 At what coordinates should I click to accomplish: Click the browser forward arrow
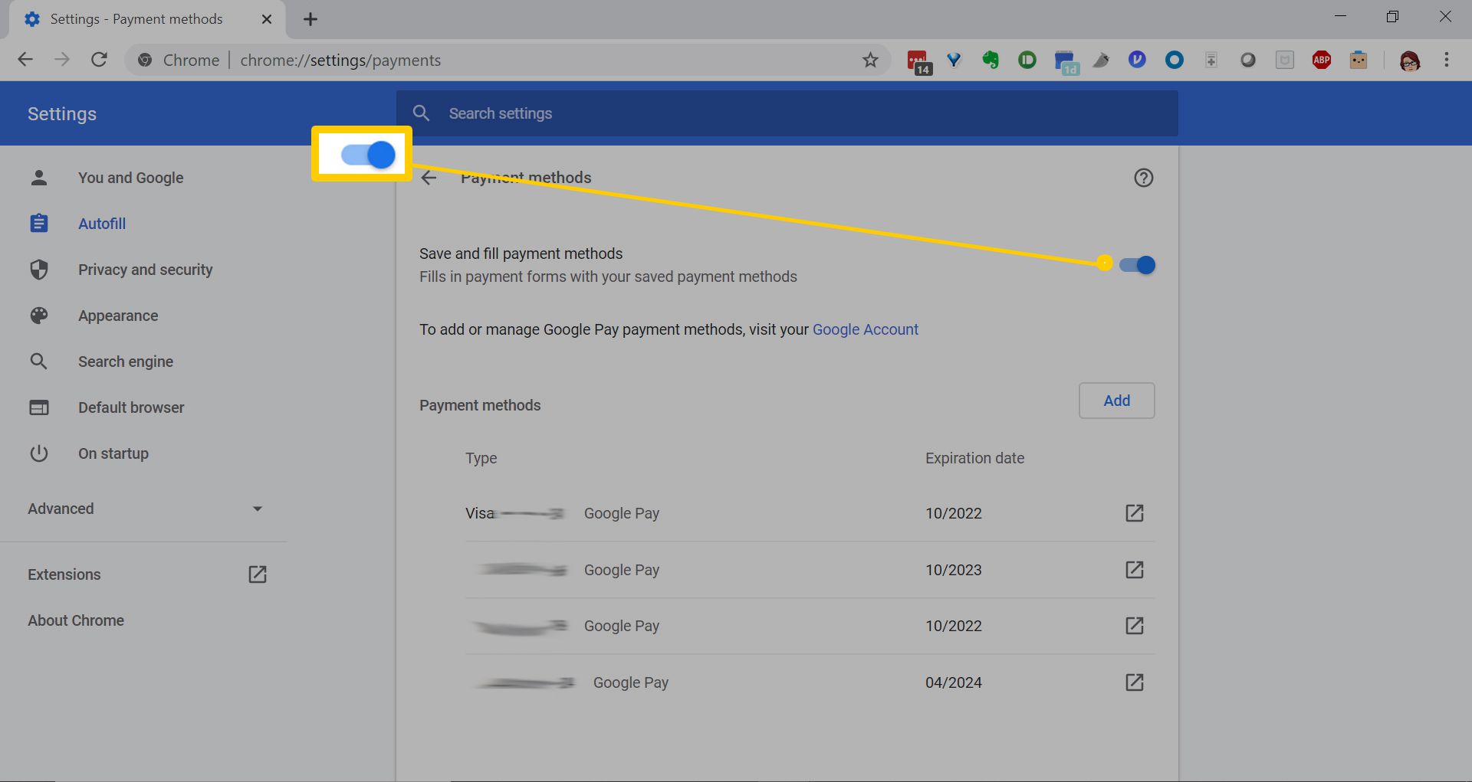coord(62,60)
